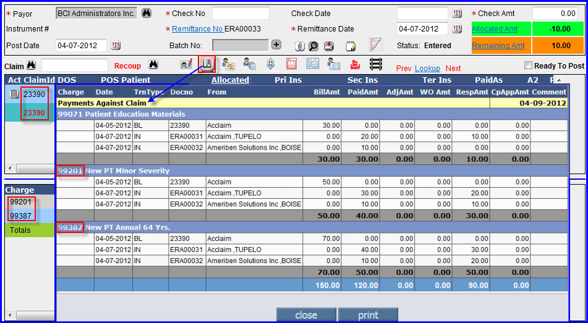The image size is (588, 323).
Task: Click the BillAmt column header
Action: pyautogui.click(x=326, y=92)
